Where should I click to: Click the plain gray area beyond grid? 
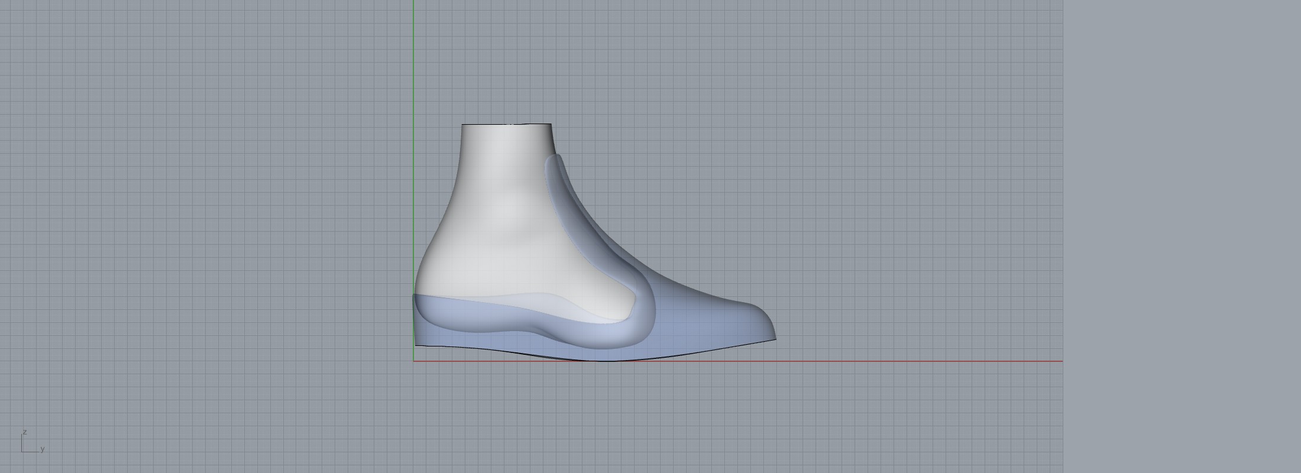click(1183, 237)
